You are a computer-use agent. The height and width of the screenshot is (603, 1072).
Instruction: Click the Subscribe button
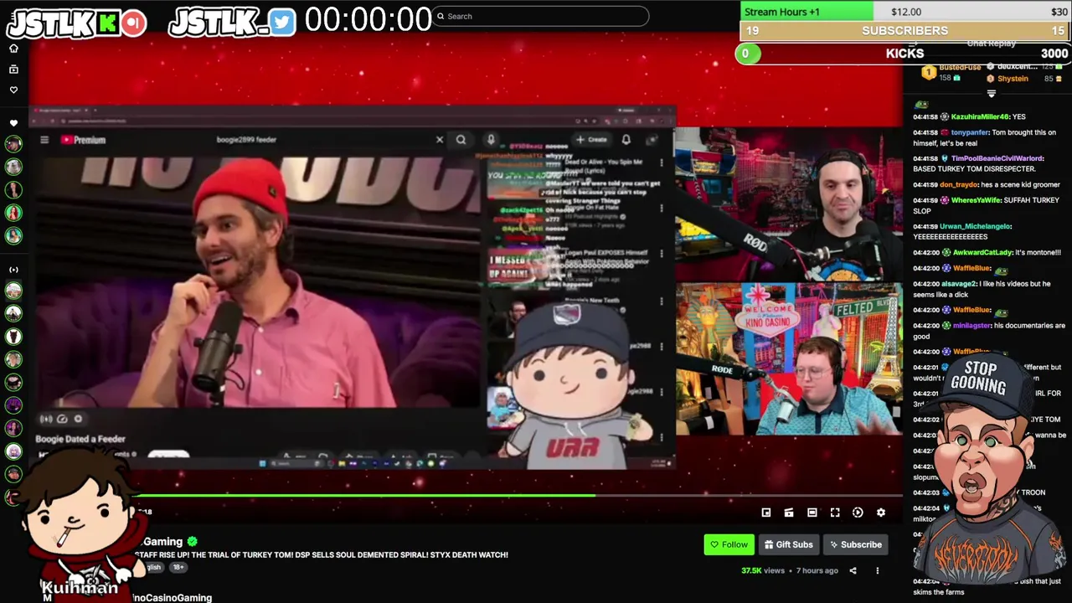coord(855,544)
